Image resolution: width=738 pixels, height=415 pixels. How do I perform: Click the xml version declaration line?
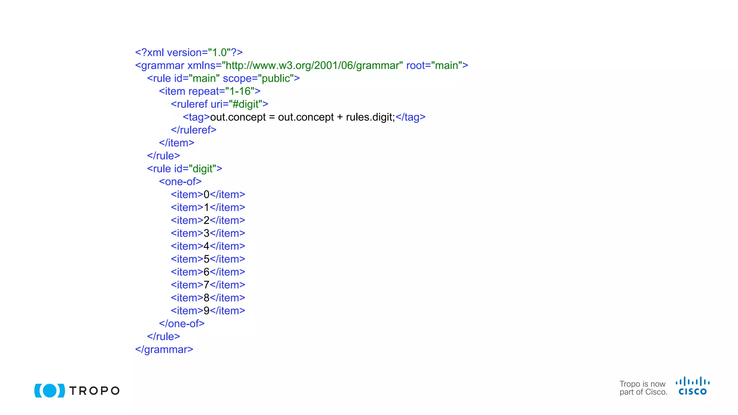tap(189, 53)
